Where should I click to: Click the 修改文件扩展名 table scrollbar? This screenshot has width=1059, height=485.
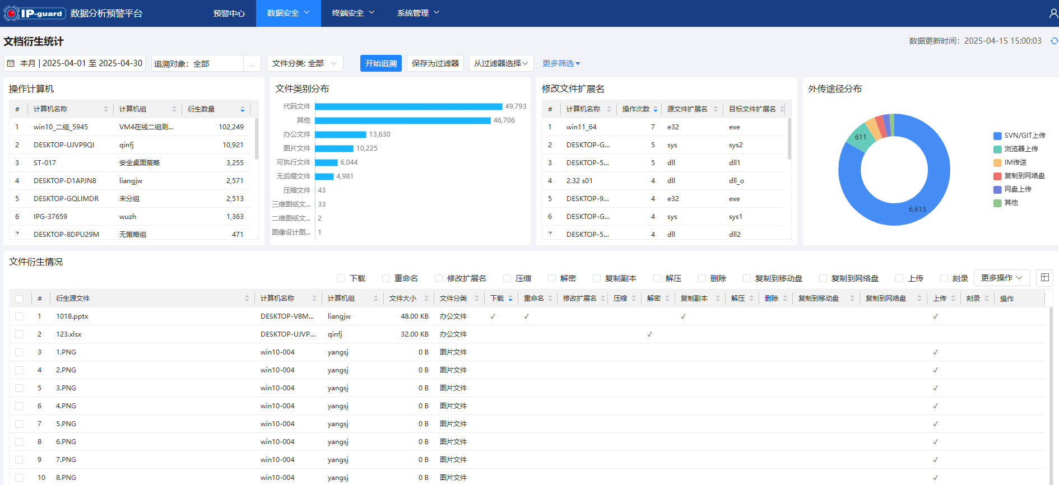(x=789, y=138)
